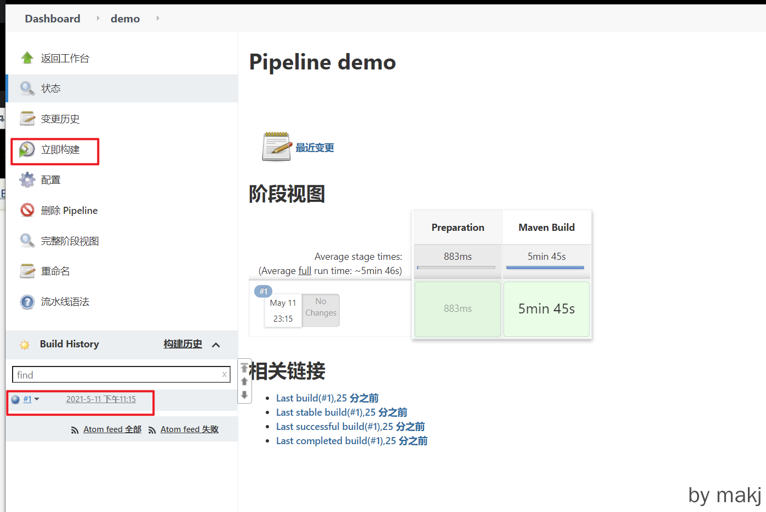
Task: Open the dropdown arrow next to build #1
Action: [x=37, y=399]
